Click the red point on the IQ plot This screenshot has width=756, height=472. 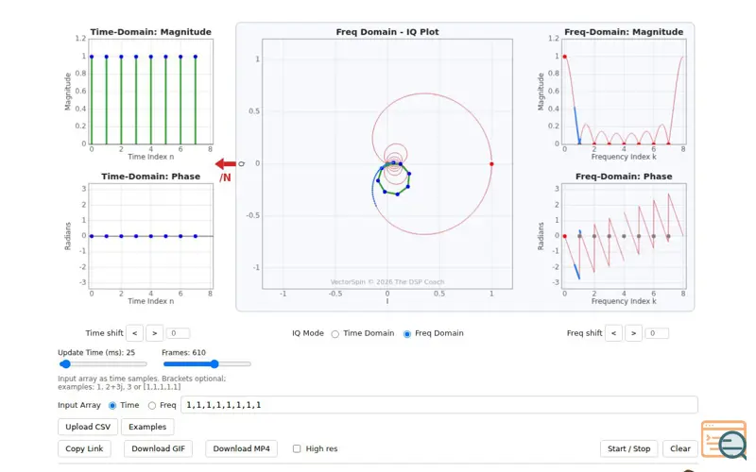(x=491, y=164)
